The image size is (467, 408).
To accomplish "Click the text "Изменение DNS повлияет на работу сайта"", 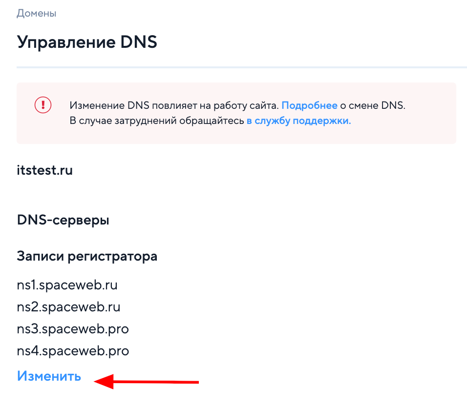I will 174,105.
